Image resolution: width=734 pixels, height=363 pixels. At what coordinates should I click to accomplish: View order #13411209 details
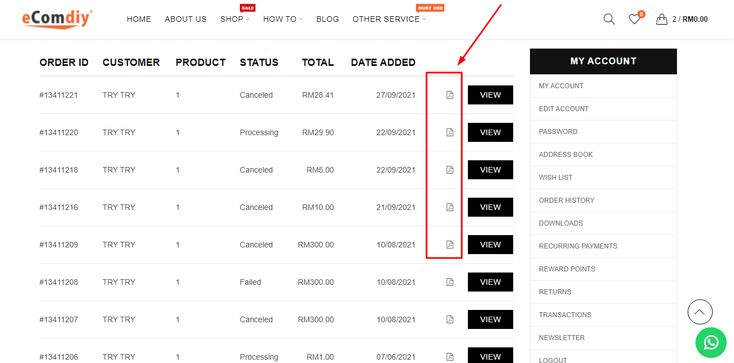click(490, 245)
